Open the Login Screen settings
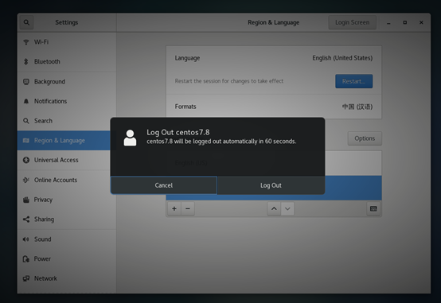Viewport: 441px width, 303px height. pos(352,22)
